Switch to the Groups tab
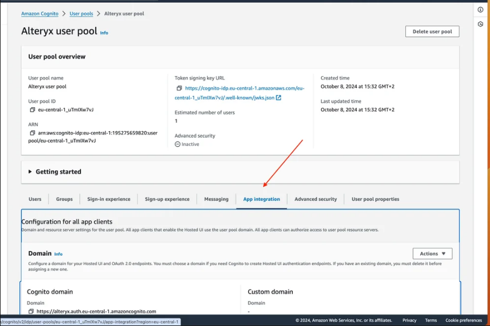Screen dimensions: 490x326 pos(64,199)
